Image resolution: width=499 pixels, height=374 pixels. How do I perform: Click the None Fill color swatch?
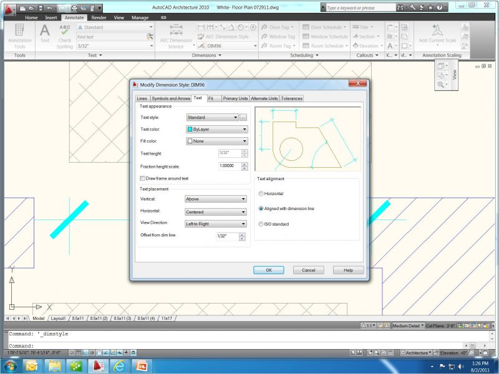[x=190, y=141]
